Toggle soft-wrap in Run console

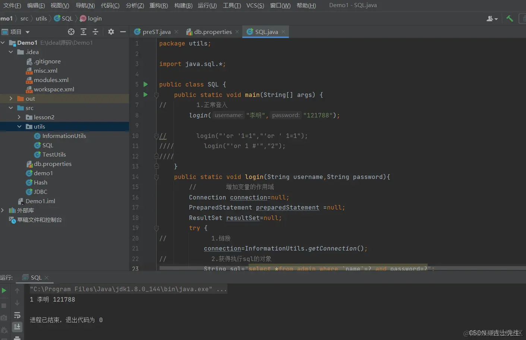point(17,315)
